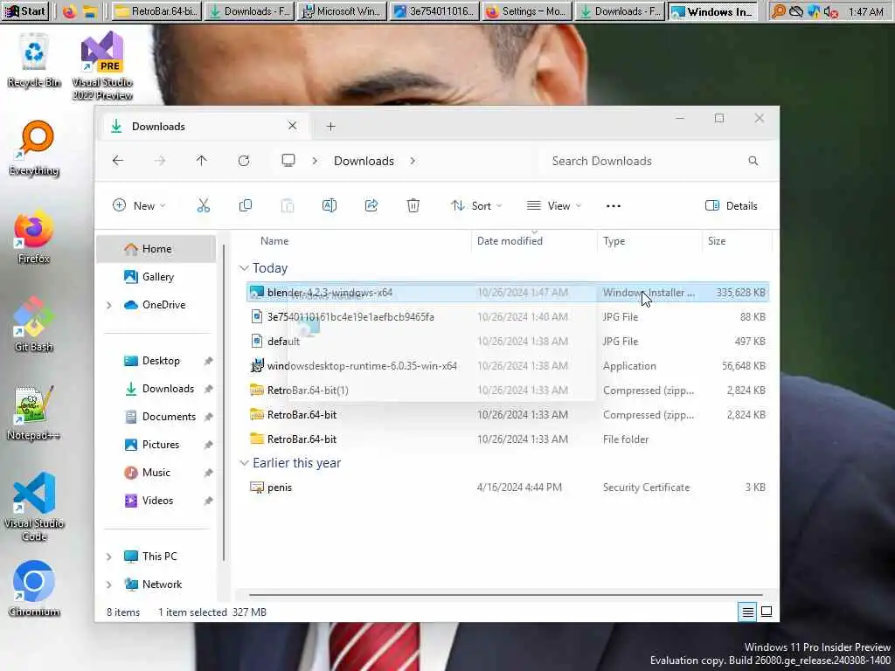Viewport: 895px width, 671px height.
Task: Sort by Size column header
Action: pos(717,241)
